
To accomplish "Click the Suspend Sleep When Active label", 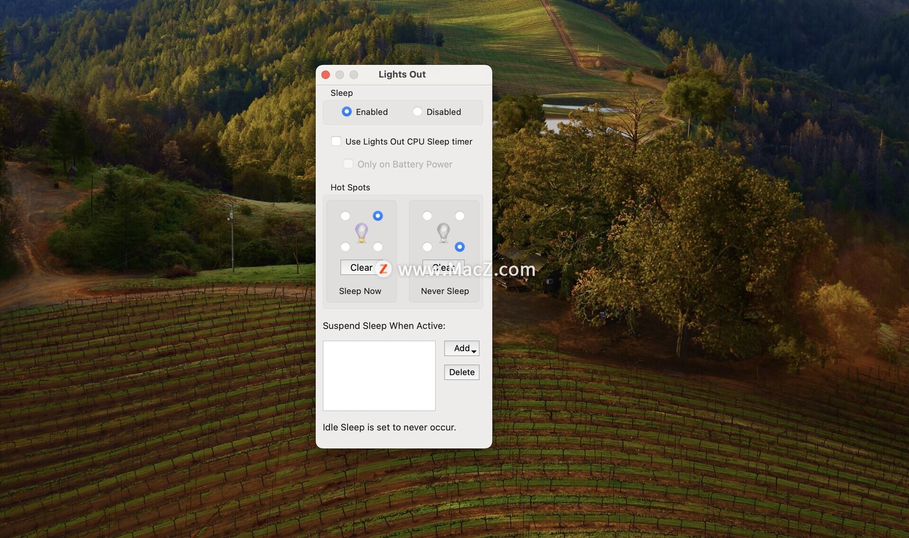I will coord(384,326).
